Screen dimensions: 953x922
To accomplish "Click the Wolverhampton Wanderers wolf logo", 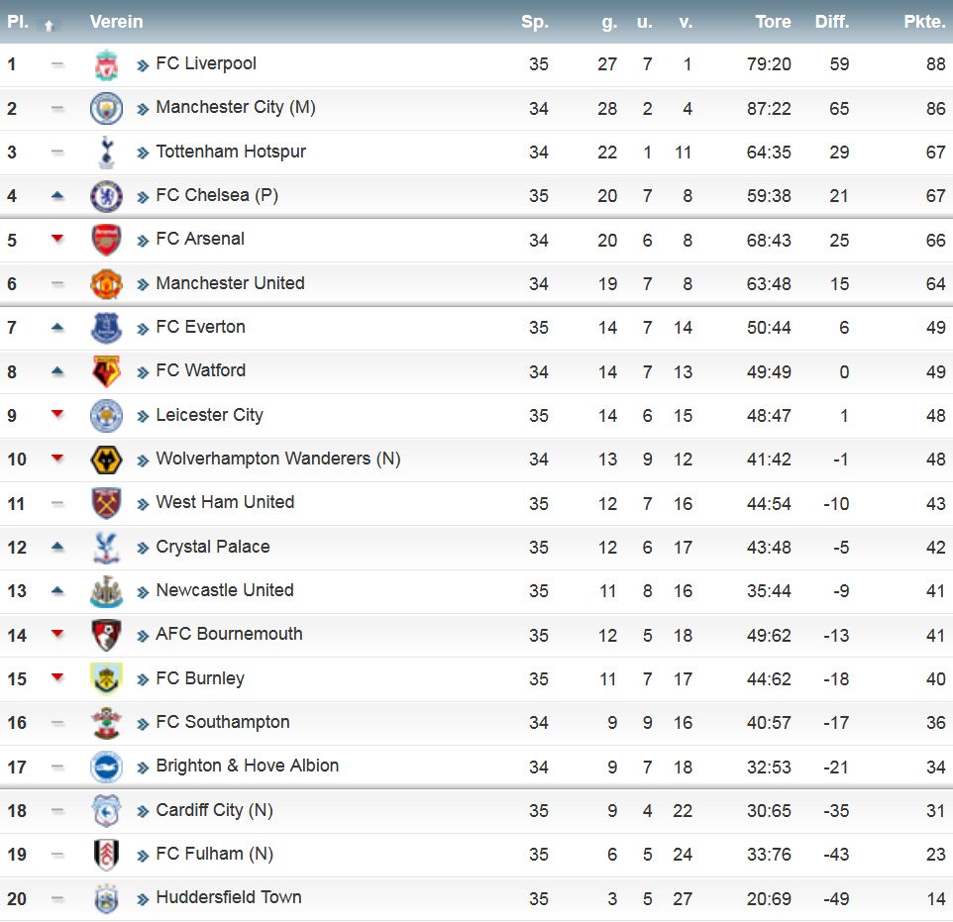I will pyautogui.click(x=106, y=460).
